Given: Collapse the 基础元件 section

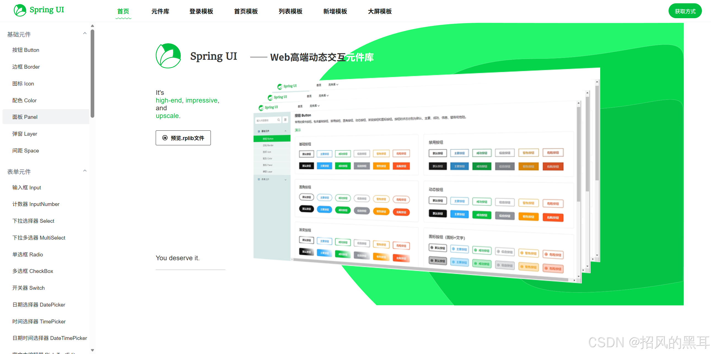Looking at the screenshot, I should click(x=85, y=33).
